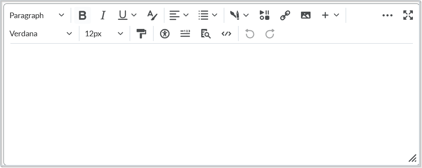Click the equation/graphical editor icon

[235, 15]
